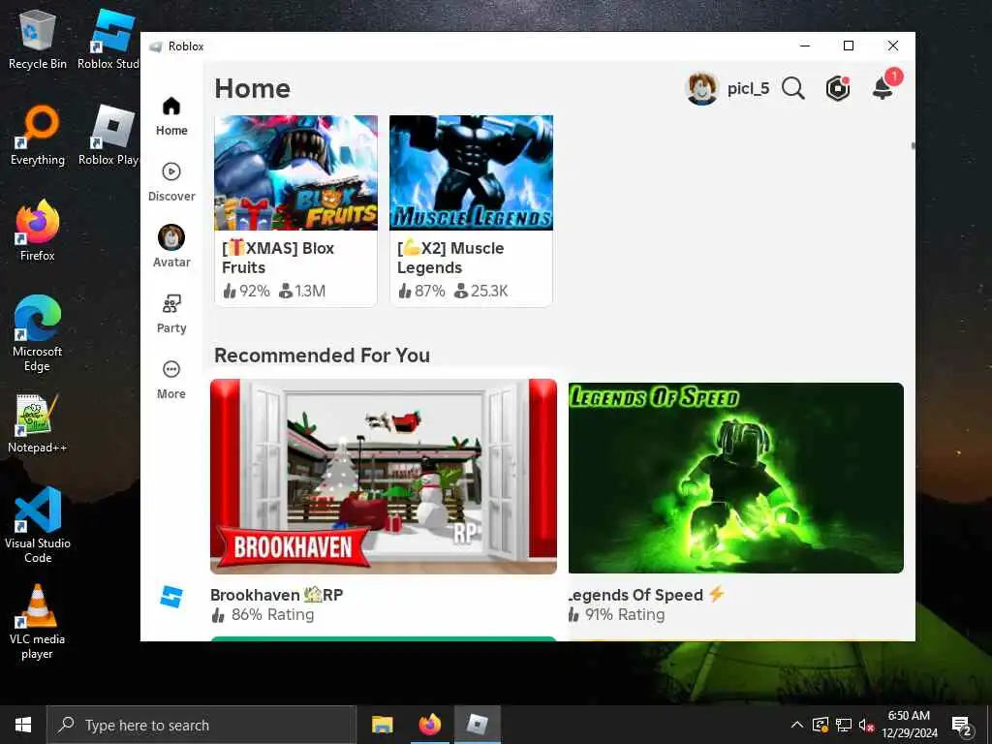992x744 pixels.
Task: Select VLC media player desktop shortcut
Action: [x=38, y=622]
